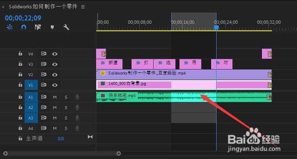Enable voice-over record microphone on A1

click(x=77, y=97)
